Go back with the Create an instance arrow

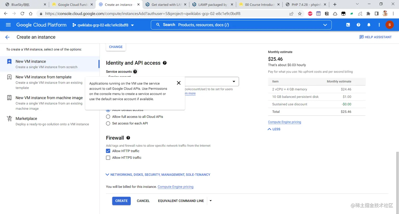point(7,37)
